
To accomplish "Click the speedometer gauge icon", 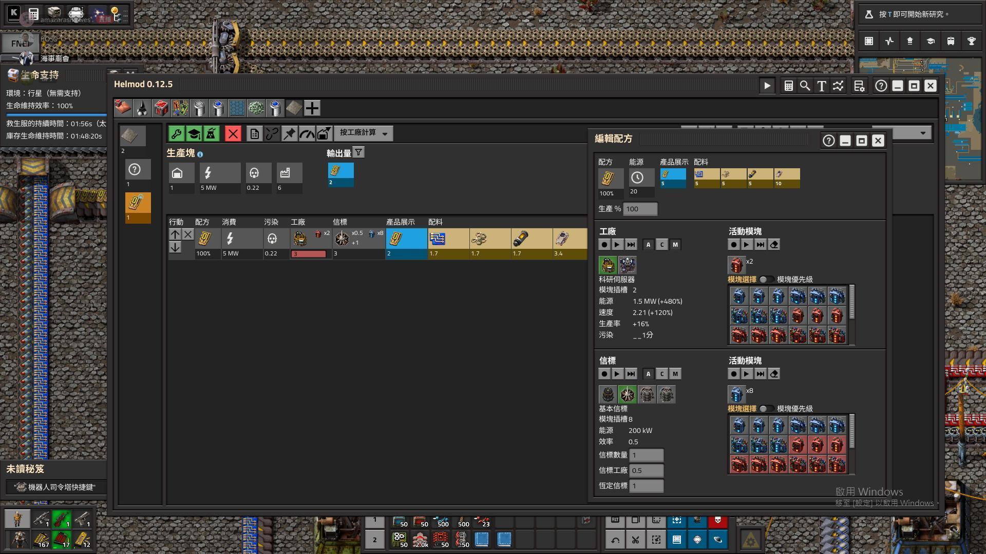I will click(307, 134).
